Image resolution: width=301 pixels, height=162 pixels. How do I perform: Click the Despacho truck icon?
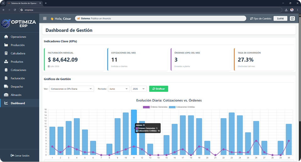click(6, 86)
